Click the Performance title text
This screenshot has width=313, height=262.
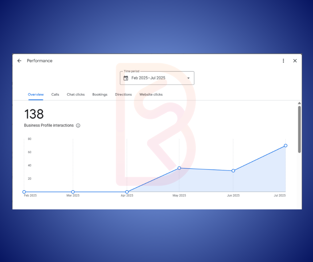[40, 61]
